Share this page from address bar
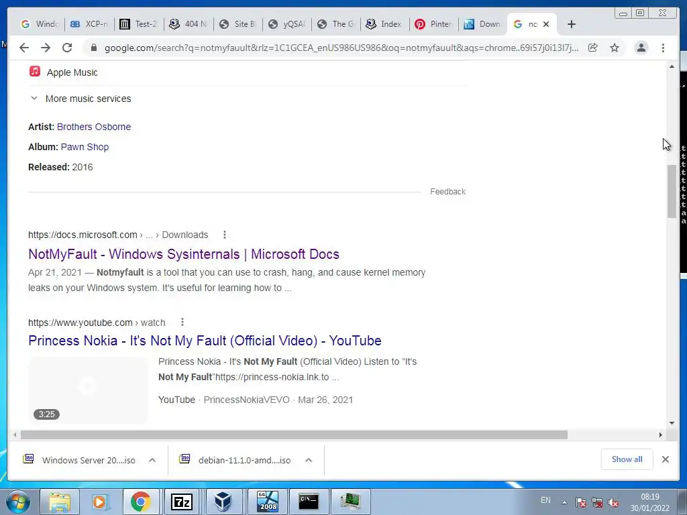Image resolution: width=687 pixels, height=515 pixels. click(x=593, y=48)
